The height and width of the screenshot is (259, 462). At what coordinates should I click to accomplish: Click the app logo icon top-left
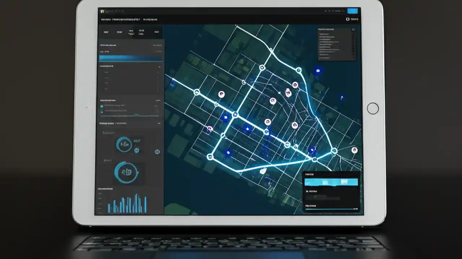(x=102, y=11)
